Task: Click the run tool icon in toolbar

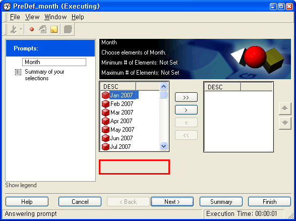Action: pos(14,29)
